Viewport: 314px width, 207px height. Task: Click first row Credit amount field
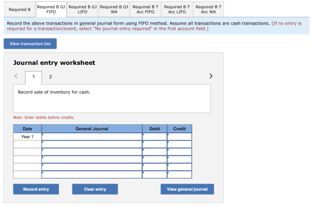pyautogui.click(x=179, y=137)
